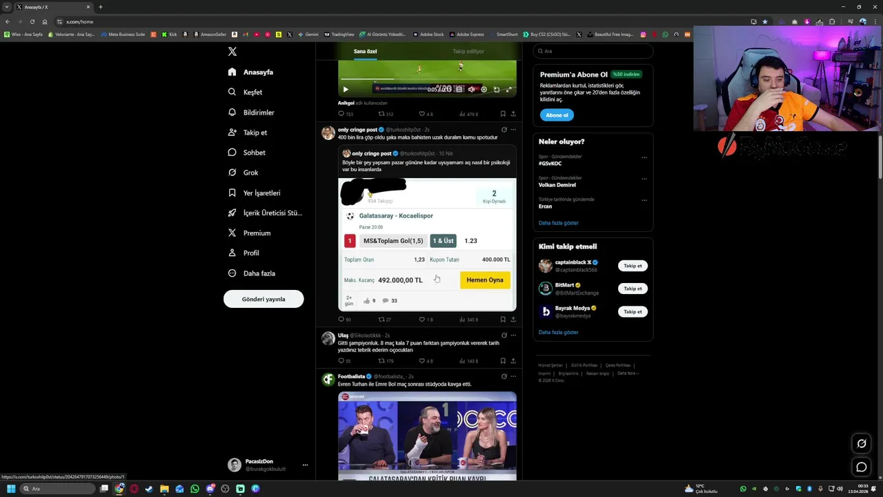Follow captainblack X with Takip et

tap(633, 266)
